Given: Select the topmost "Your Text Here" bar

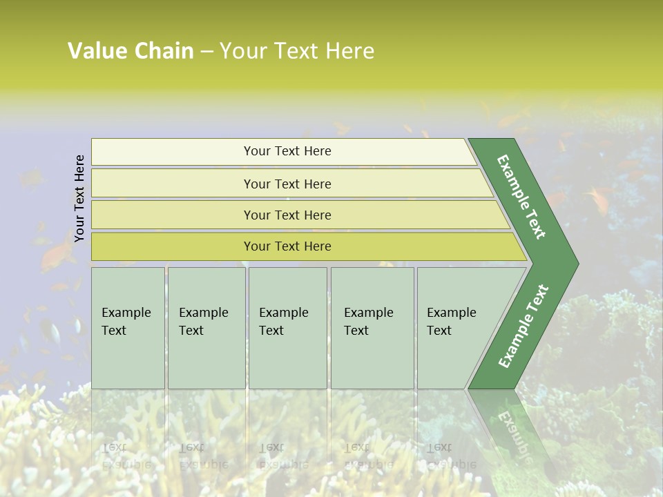Looking at the screenshot, I should (287, 151).
